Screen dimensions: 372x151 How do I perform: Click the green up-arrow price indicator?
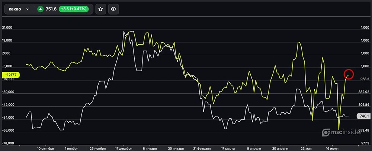point(40,10)
